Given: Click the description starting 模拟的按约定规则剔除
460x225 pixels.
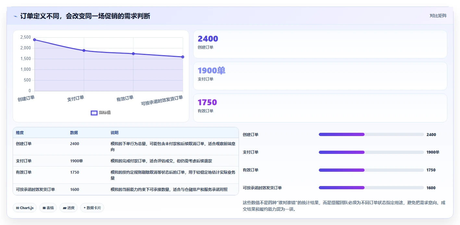Looking at the screenshot, I should pos(173,175).
